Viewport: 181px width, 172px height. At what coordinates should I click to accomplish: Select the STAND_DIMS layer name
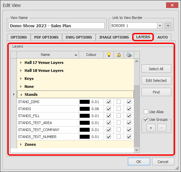(x=29, y=102)
